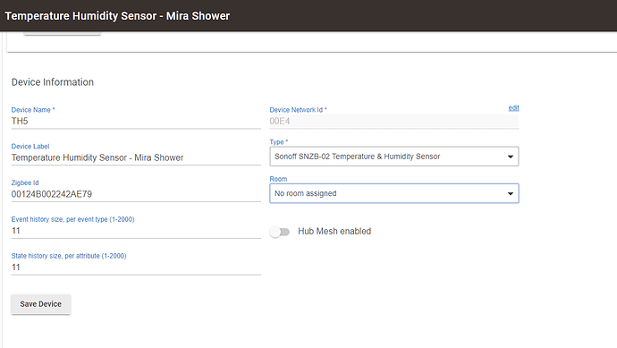Screen dimensions: 617x348
Task: Expand the Room dropdown showing No room assigned
Action: point(393,193)
